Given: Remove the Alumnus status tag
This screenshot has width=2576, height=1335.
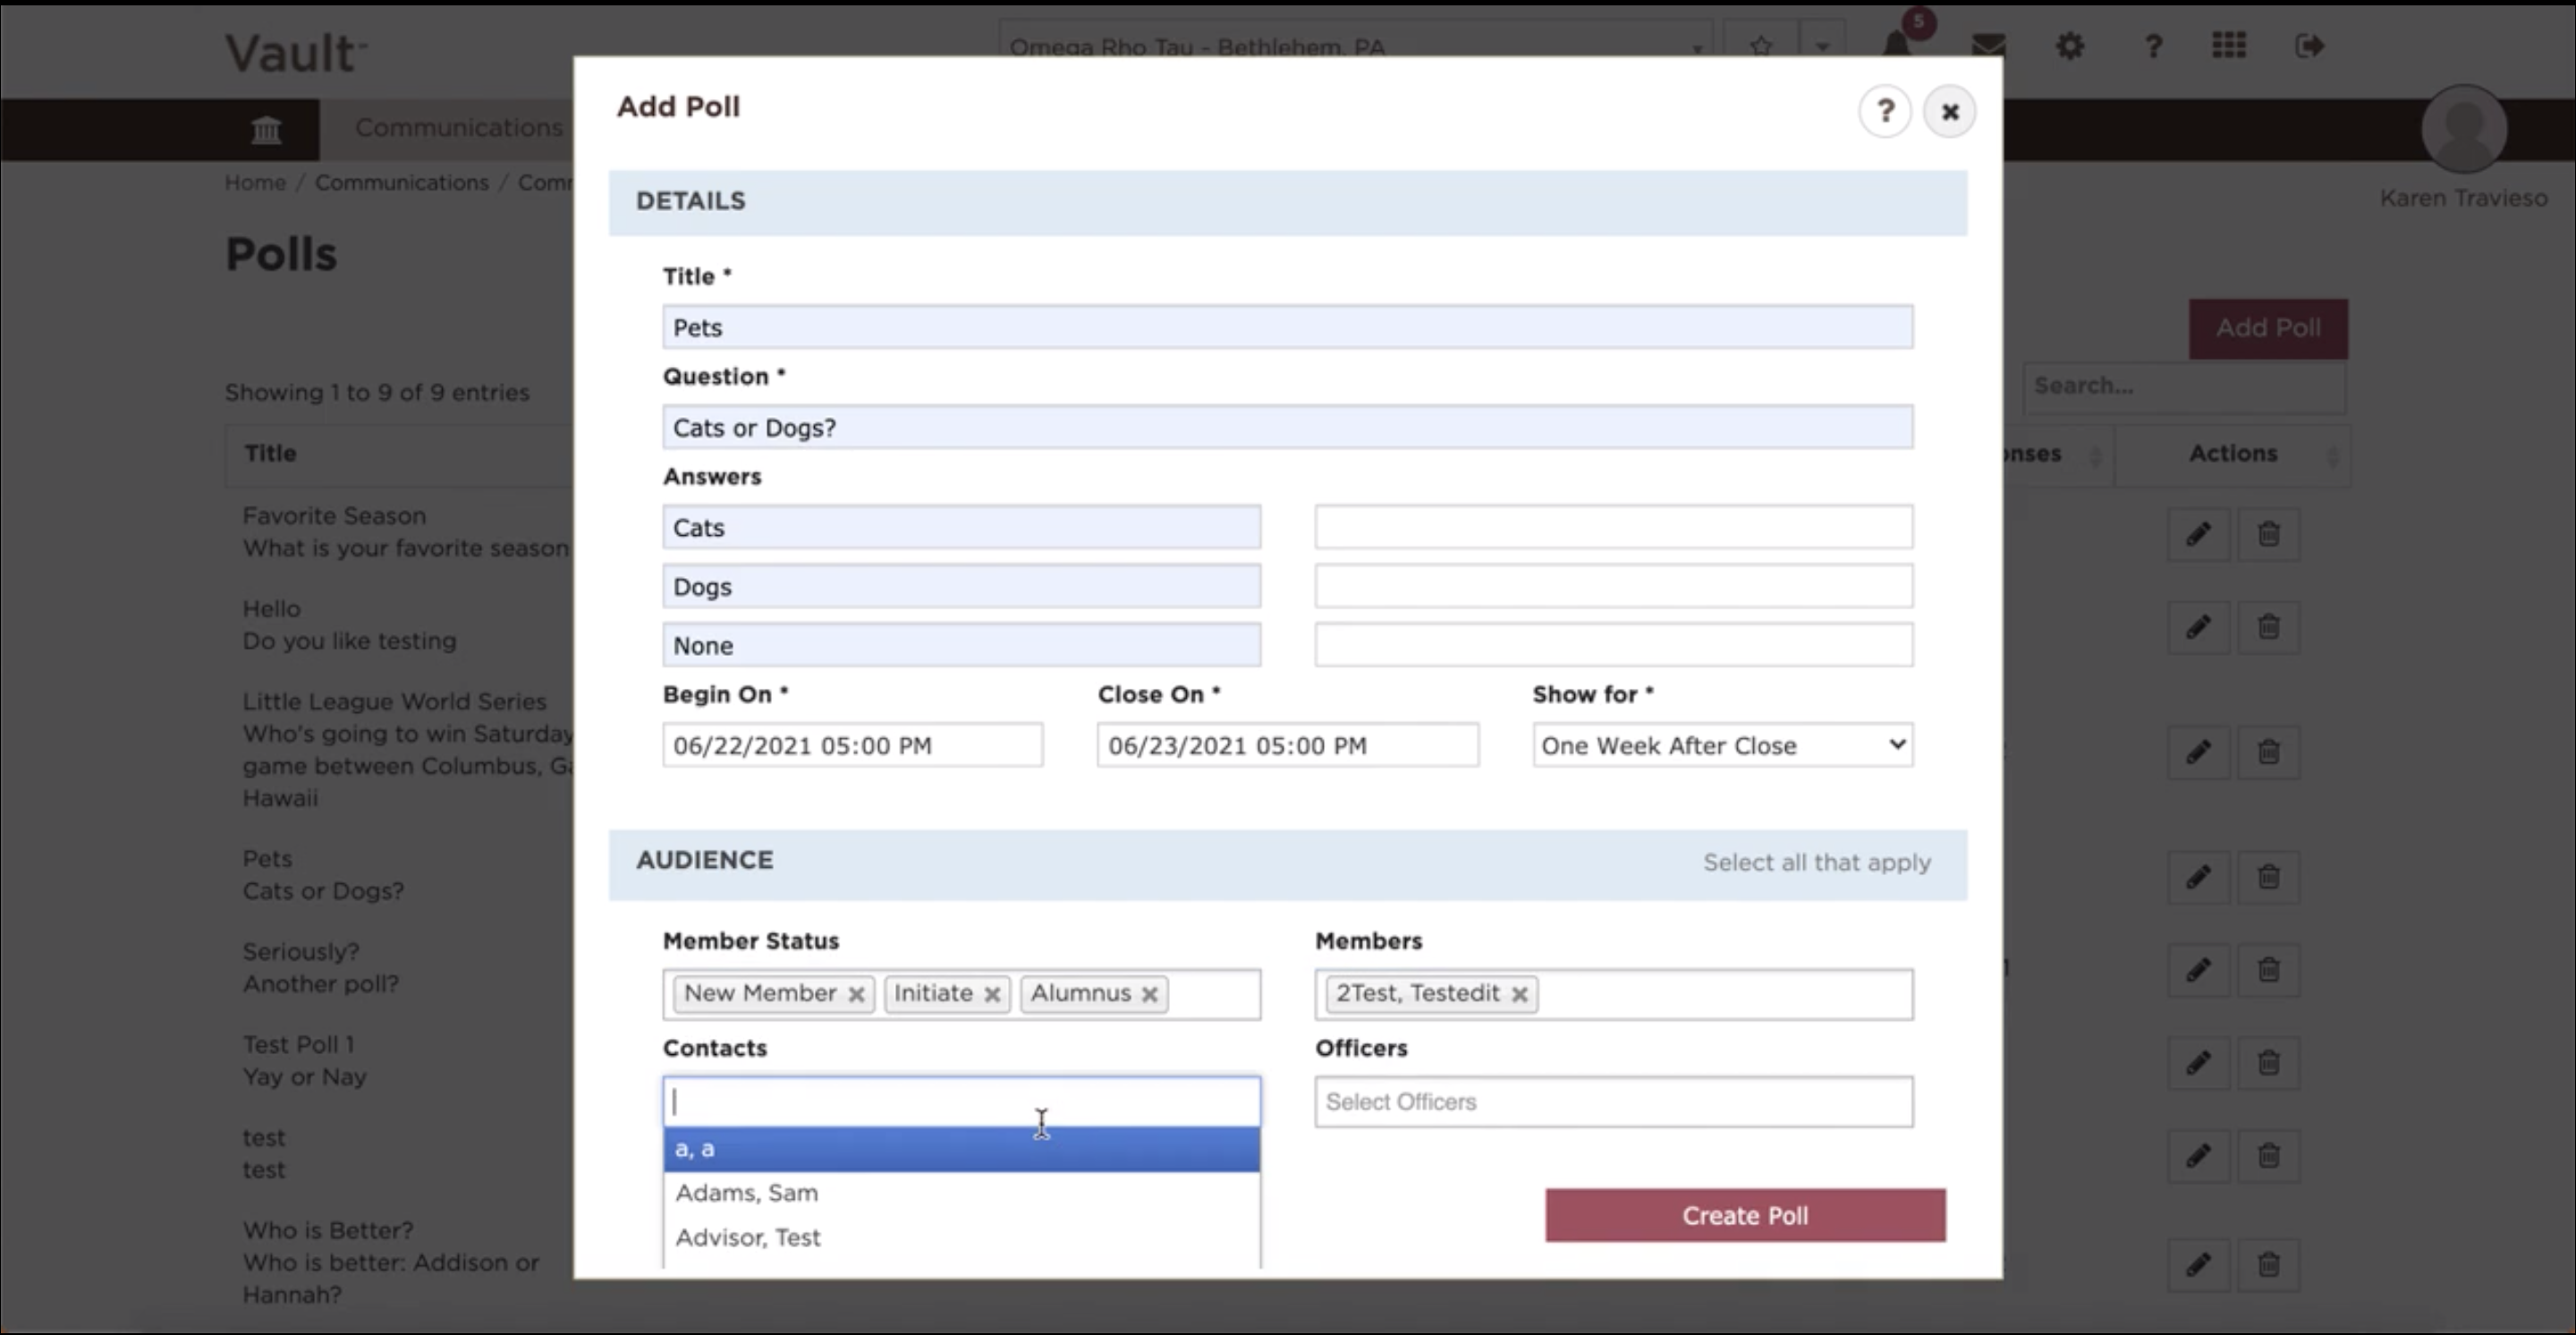Looking at the screenshot, I should click(x=1150, y=994).
